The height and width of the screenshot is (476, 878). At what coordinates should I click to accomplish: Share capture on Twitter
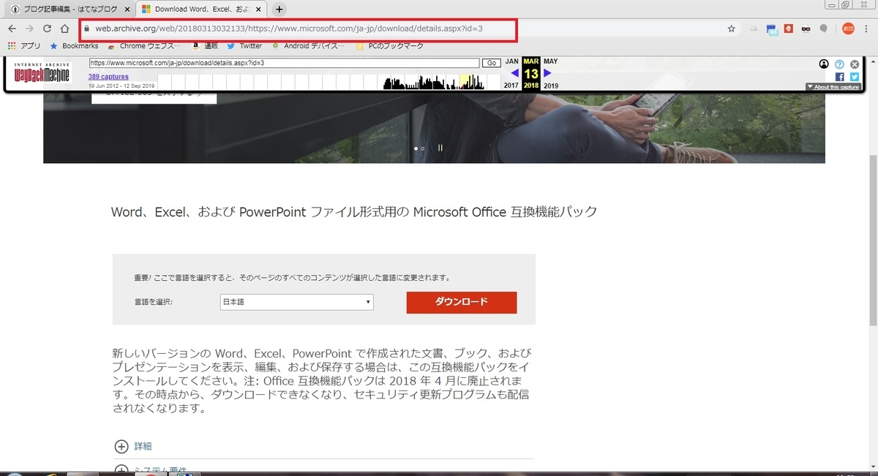pyautogui.click(x=854, y=76)
